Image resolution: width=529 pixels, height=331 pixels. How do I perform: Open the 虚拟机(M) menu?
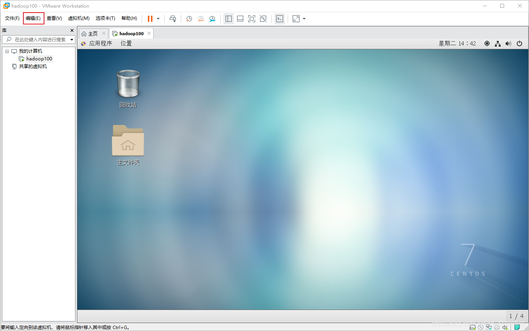(79, 18)
